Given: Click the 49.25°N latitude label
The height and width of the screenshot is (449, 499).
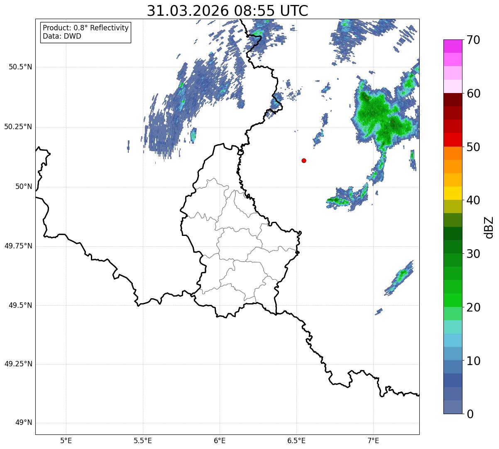Looking at the screenshot, I should point(18,364).
